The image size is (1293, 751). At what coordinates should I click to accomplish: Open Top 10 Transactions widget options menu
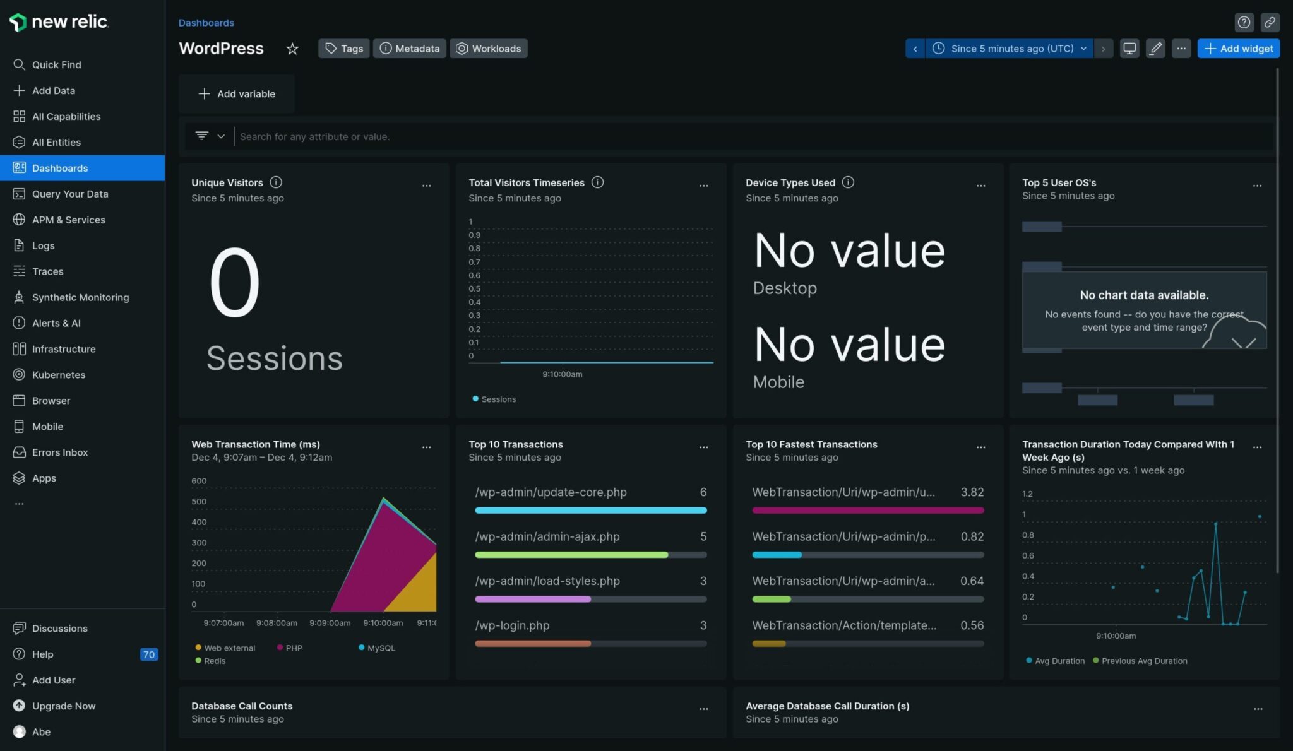click(703, 447)
